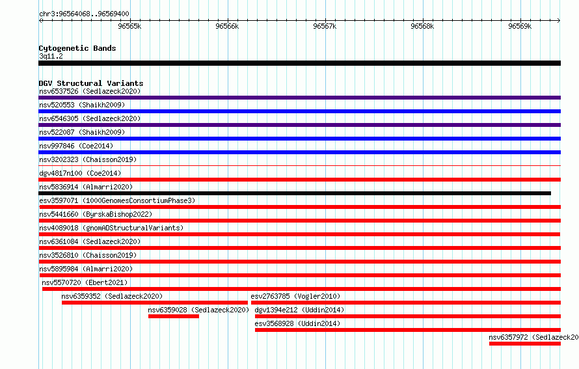Viewport: 579px width, 369px height.
Task: Click the 96568k ruler marker
Action: coord(422,26)
